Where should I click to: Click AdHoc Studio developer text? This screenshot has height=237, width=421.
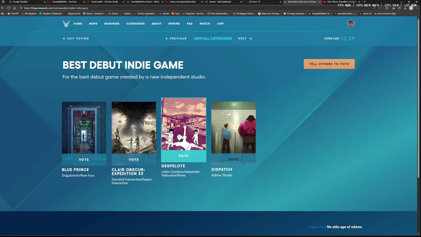click(222, 175)
